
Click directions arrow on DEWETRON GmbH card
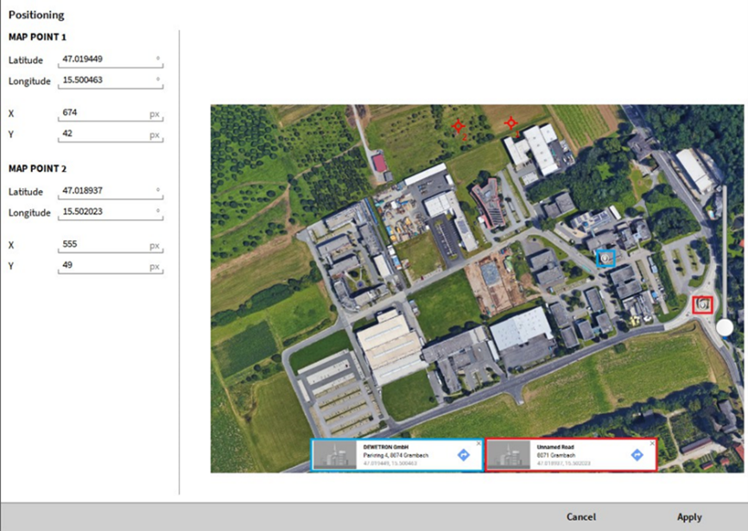click(464, 454)
